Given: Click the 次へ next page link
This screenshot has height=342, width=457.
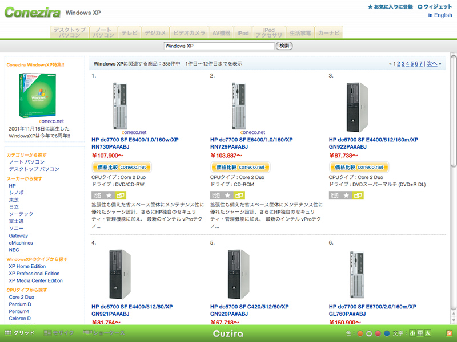Looking at the screenshot, I should coord(432,64).
